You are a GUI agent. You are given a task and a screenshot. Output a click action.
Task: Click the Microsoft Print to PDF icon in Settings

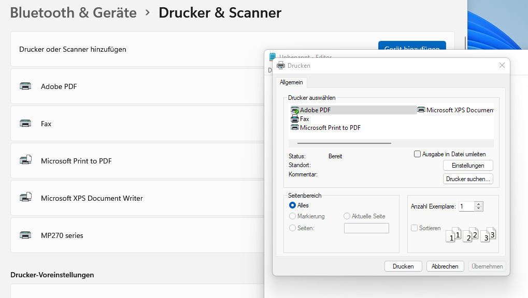click(25, 160)
